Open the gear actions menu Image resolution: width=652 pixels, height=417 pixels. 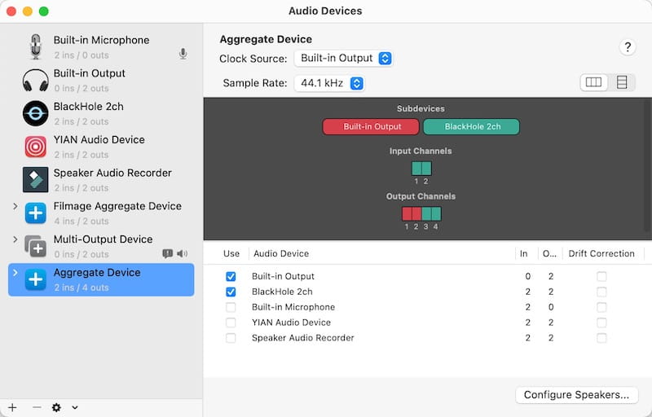[61, 407]
